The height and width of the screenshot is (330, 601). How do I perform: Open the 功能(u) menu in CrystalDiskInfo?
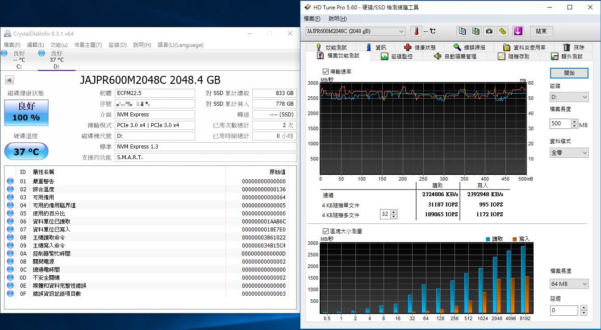(59, 45)
